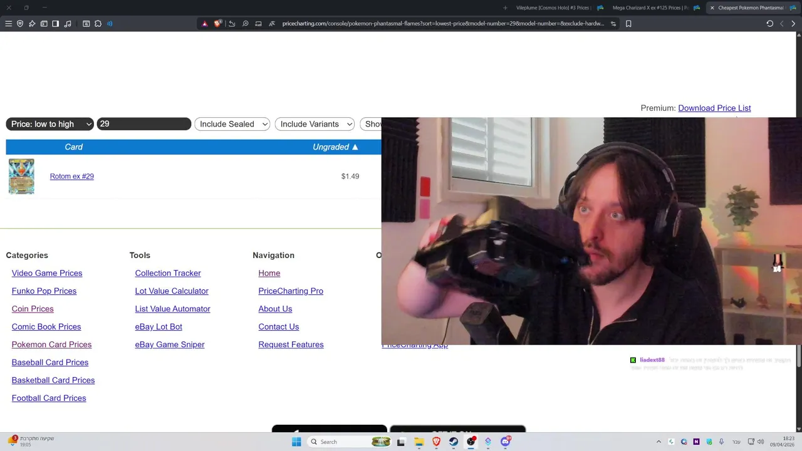Screen dimensions: 802x451
Task: Click the share page icon in the address bar
Action: click(x=232, y=24)
